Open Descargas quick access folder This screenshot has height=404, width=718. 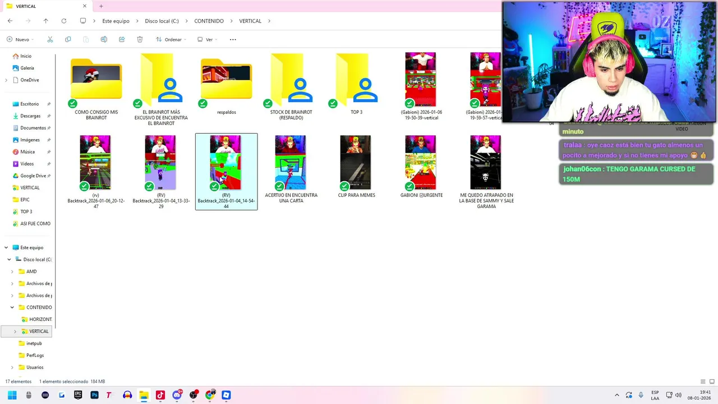click(30, 116)
